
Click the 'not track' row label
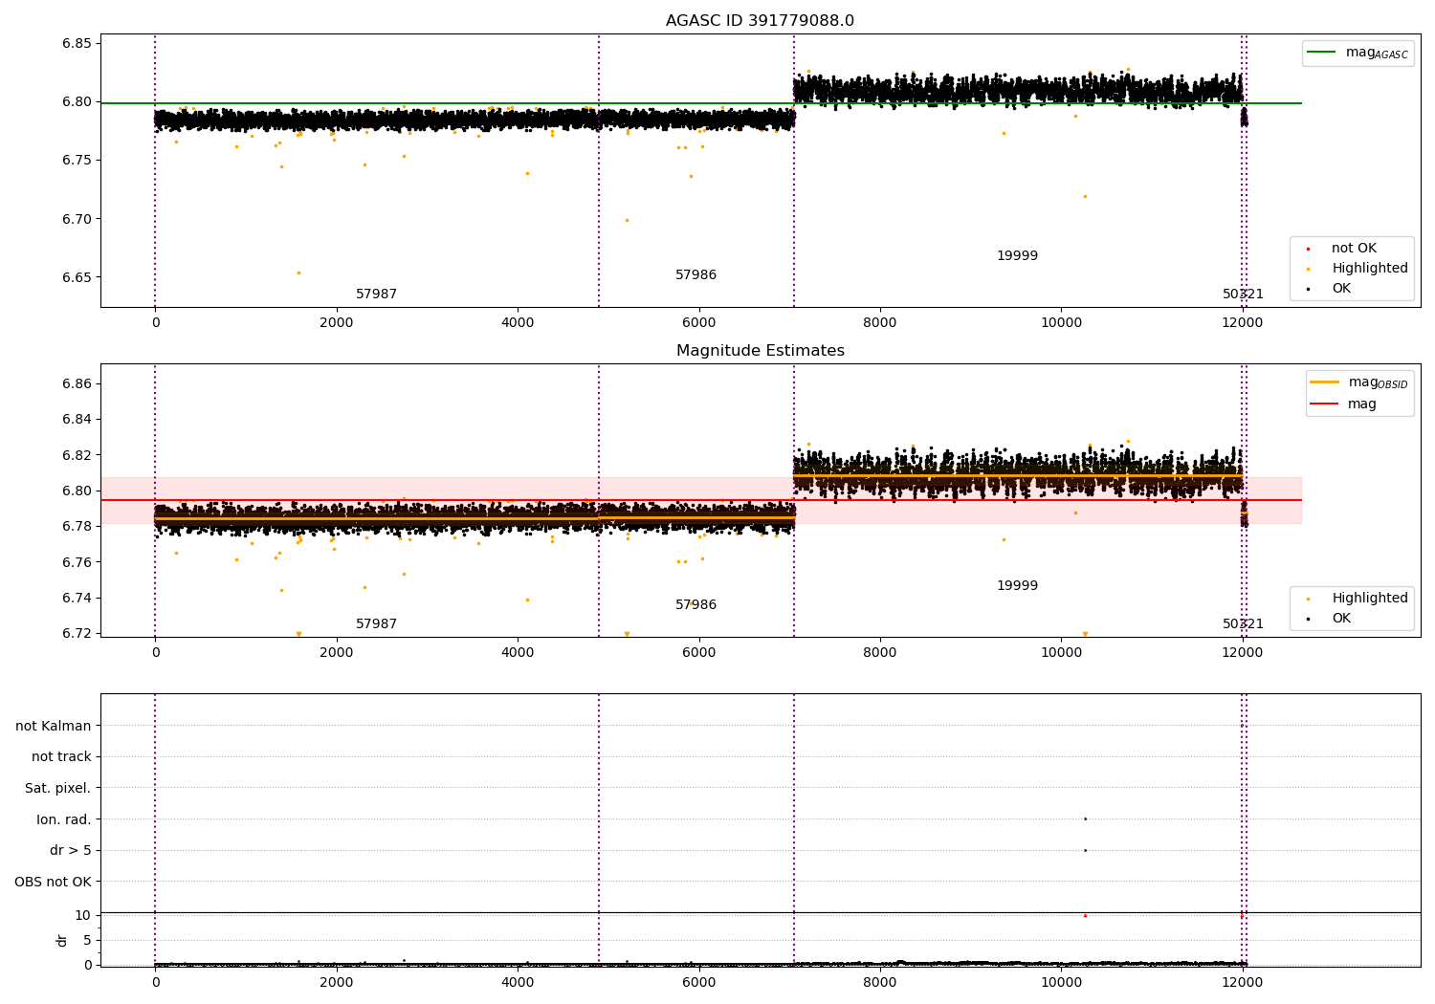61,757
